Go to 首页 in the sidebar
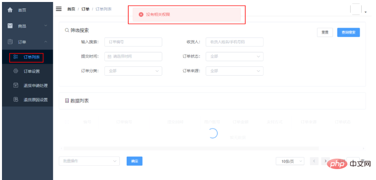 (28, 10)
